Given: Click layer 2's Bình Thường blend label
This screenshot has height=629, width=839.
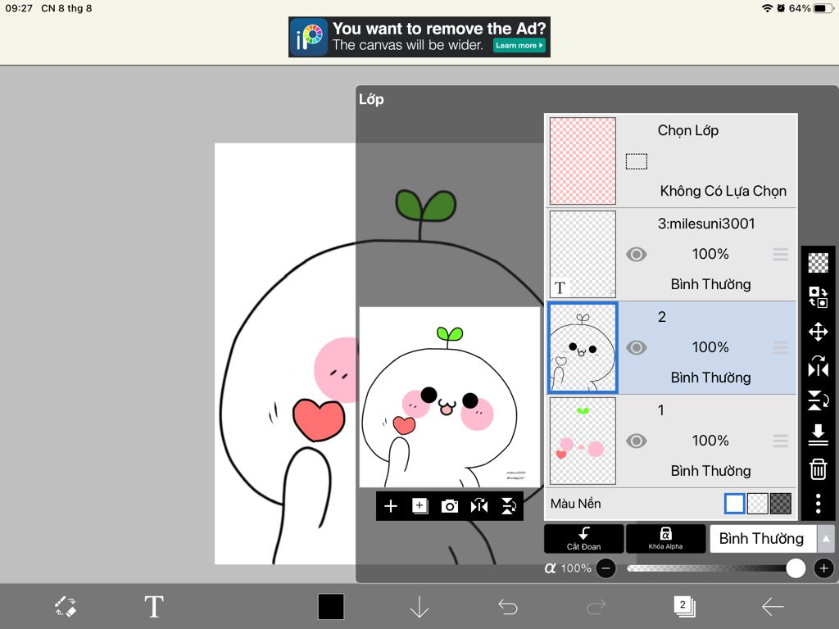Looking at the screenshot, I should coord(710,378).
